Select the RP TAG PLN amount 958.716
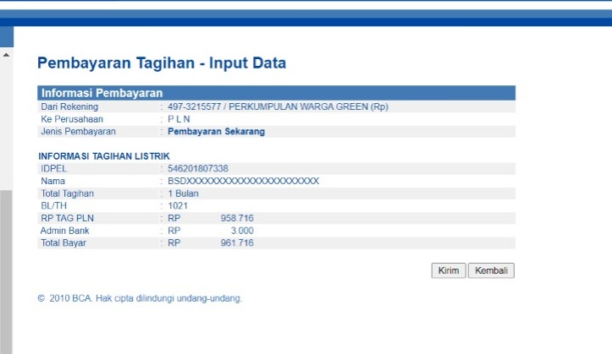Image resolution: width=612 pixels, height=354 pixels. tap(236, 218)
